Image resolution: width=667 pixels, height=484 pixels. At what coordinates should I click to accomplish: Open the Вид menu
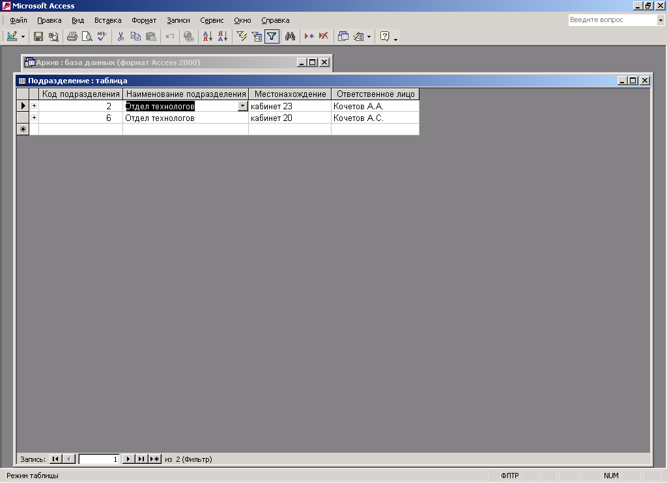click(78, 20)
